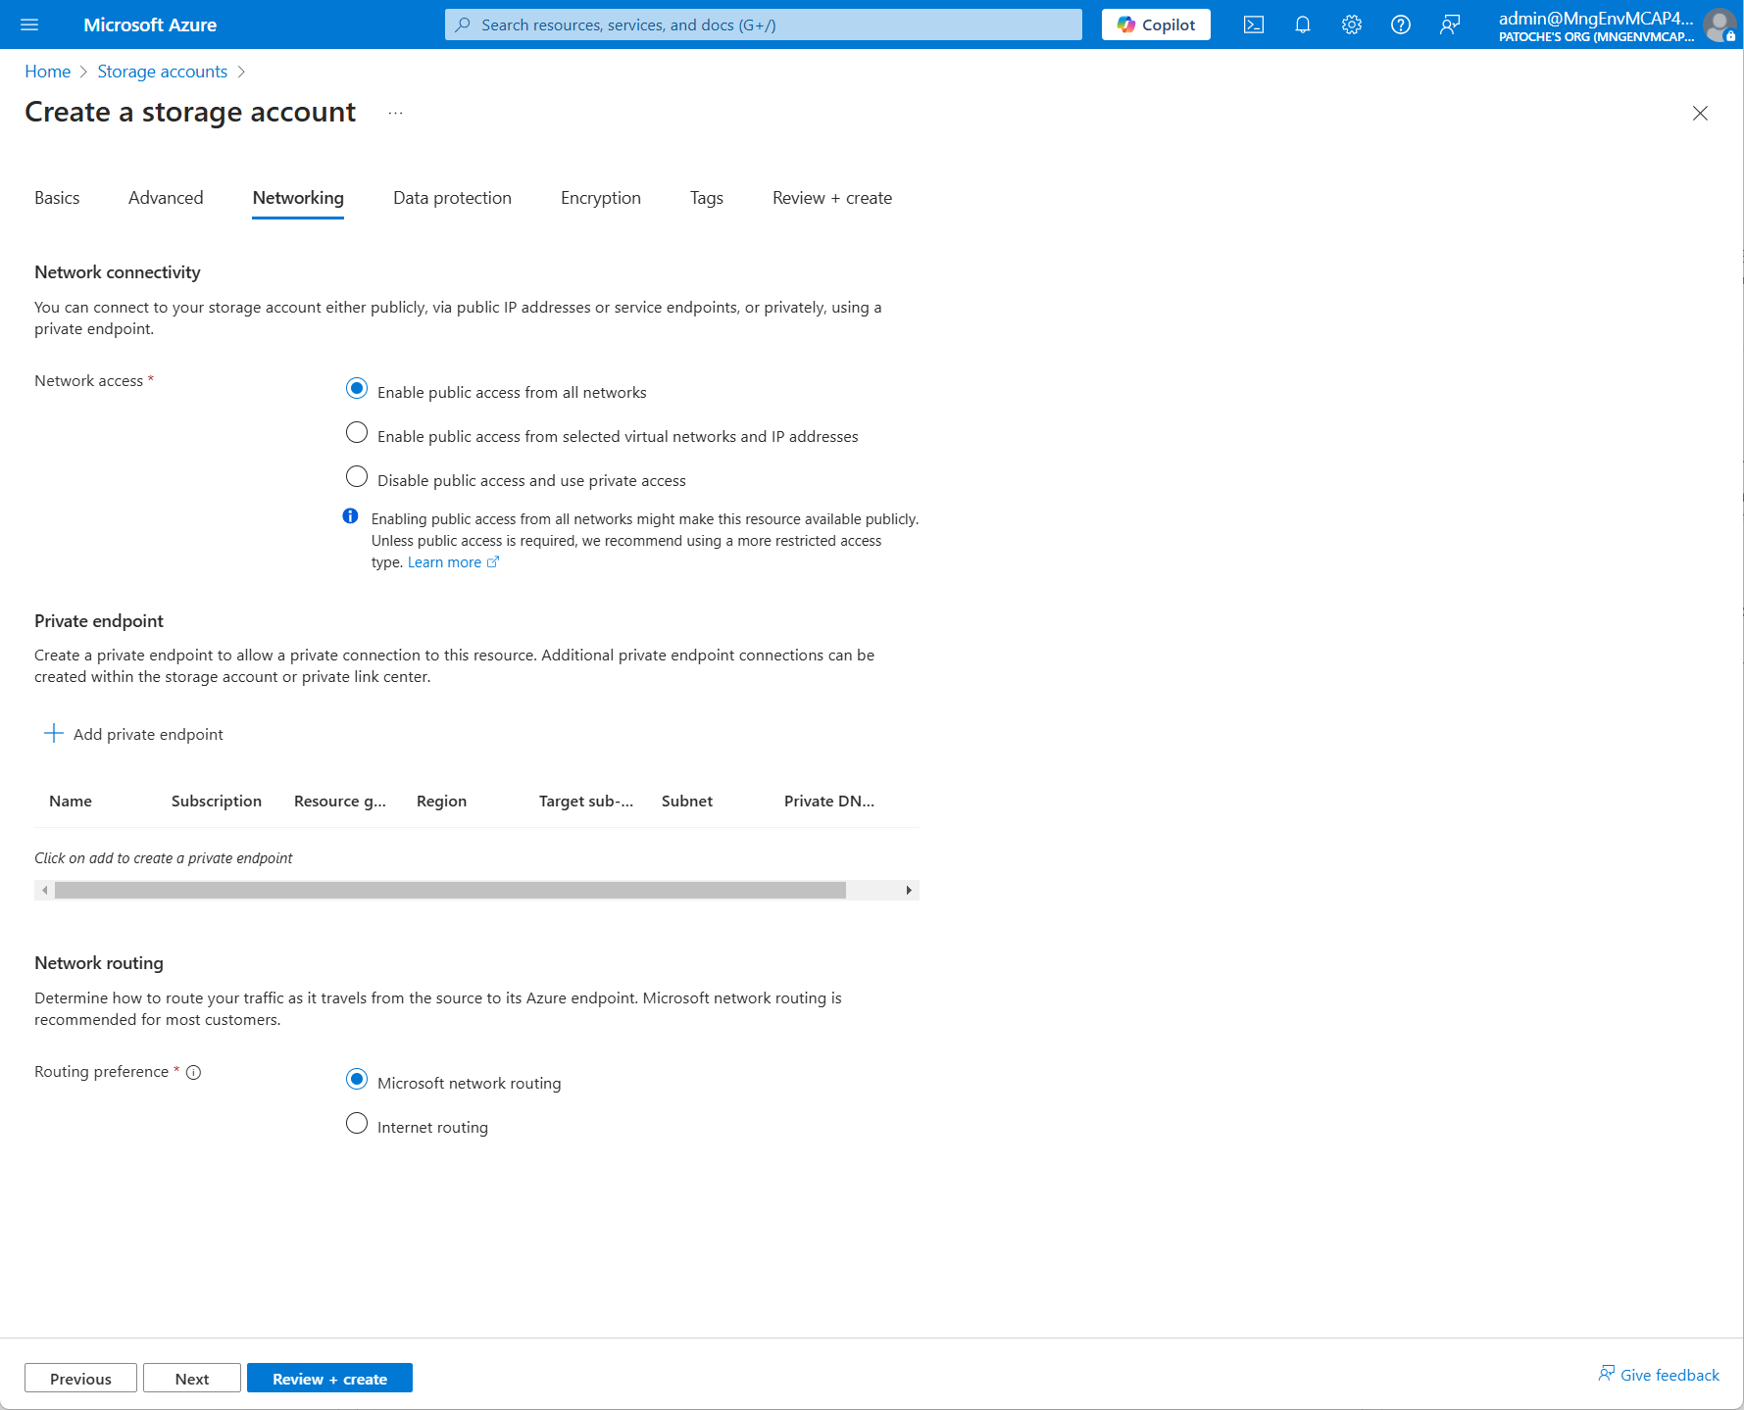Select Disable public access and use private access
Image resolution: width=1744 pixels, height=1410 pixels.
click(x=357, y=477)
